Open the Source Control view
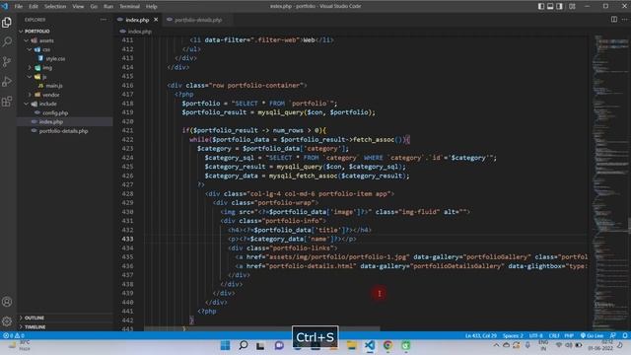 [x=7, y=61]
